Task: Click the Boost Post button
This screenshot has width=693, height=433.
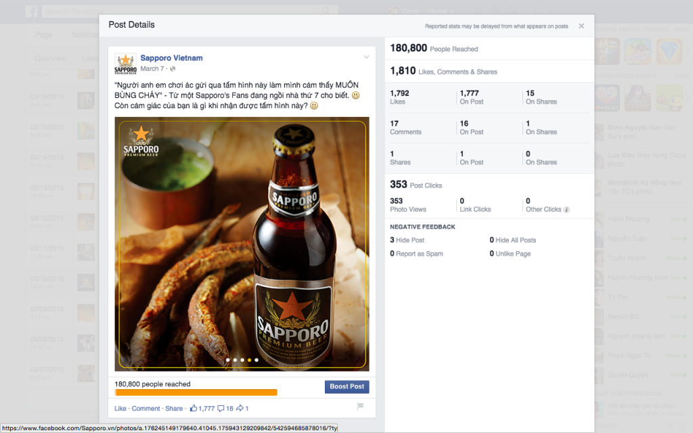Action: point(347,386)
